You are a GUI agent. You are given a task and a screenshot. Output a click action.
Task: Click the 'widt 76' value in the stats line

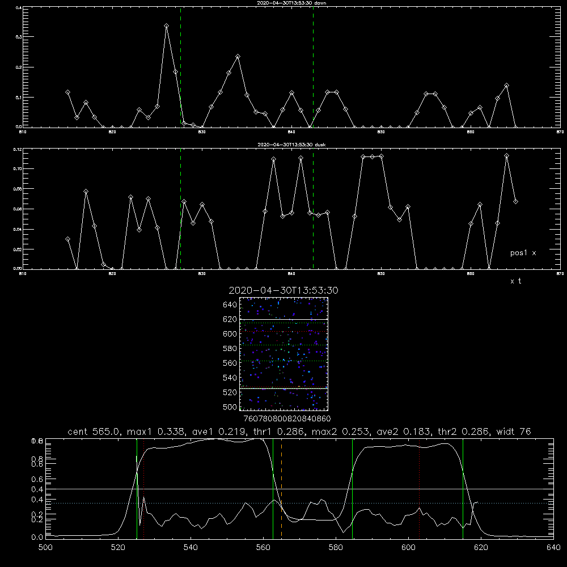[514, 431]
